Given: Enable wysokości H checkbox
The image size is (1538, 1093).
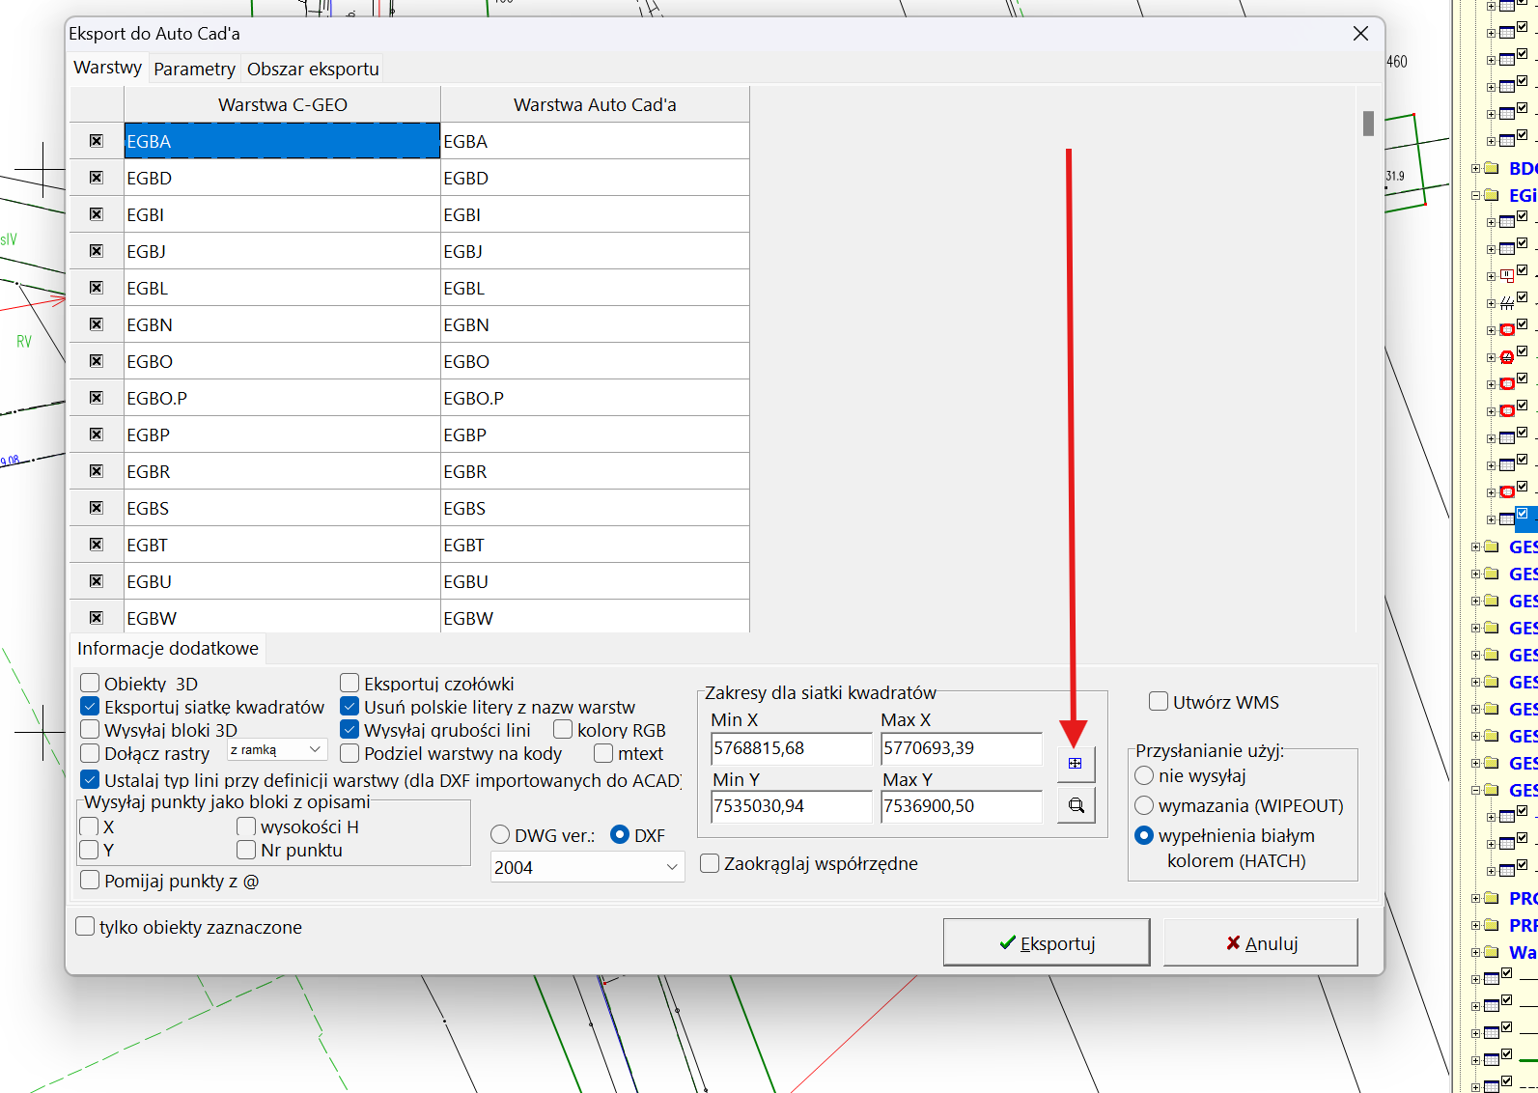Looking at the screenshot, I should click(246, 827).
